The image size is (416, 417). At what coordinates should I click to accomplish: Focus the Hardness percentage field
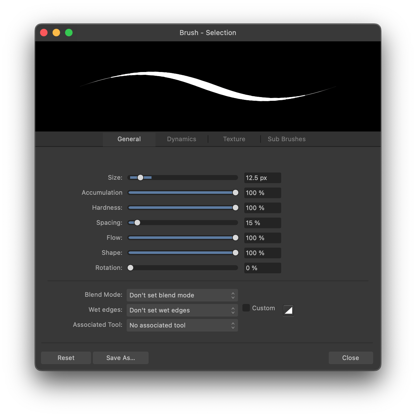pyautogui.click(x=262, y=208)
